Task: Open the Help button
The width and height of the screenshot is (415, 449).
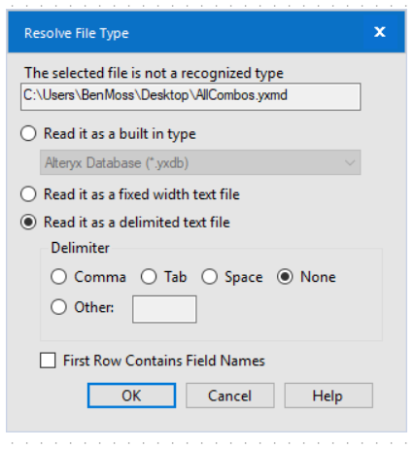Action: tap(329, 396)
